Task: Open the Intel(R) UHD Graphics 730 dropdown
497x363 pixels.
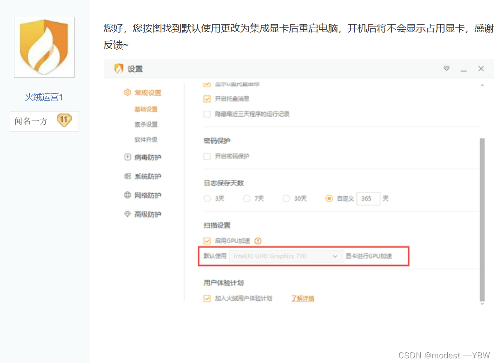Action: pos(285,256)
